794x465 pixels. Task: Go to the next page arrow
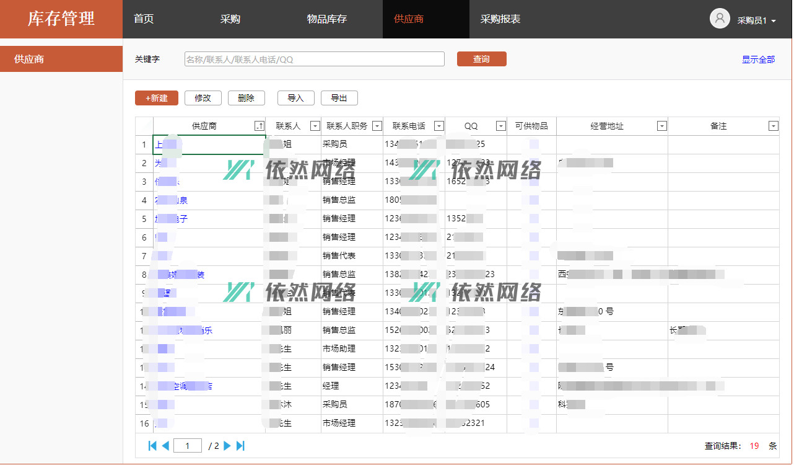(227, 445)
